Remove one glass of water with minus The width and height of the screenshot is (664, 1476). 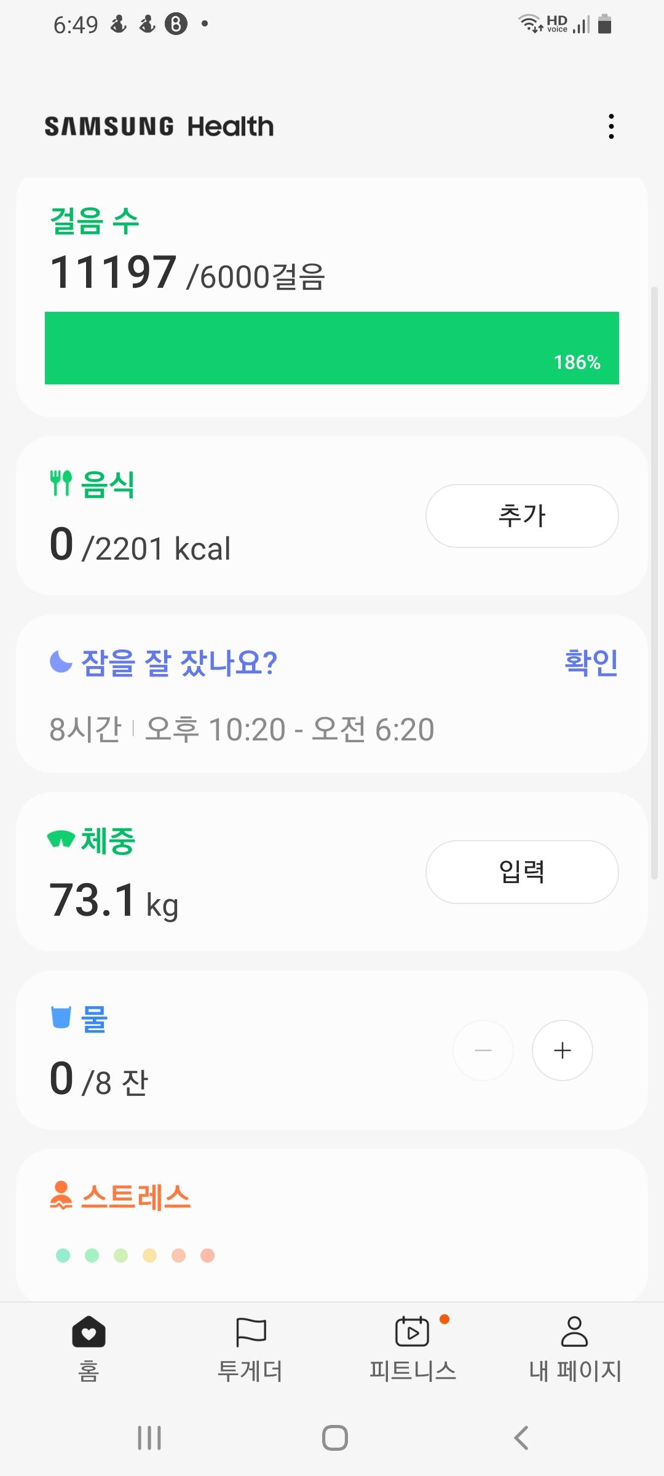483,1050
